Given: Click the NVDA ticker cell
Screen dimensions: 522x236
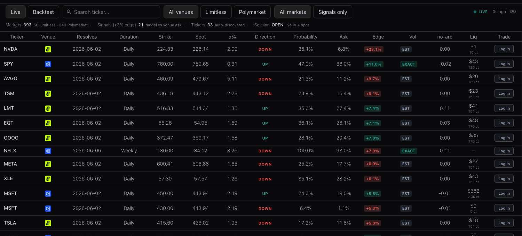Looking at the screenshot, I should pos(10,49).
